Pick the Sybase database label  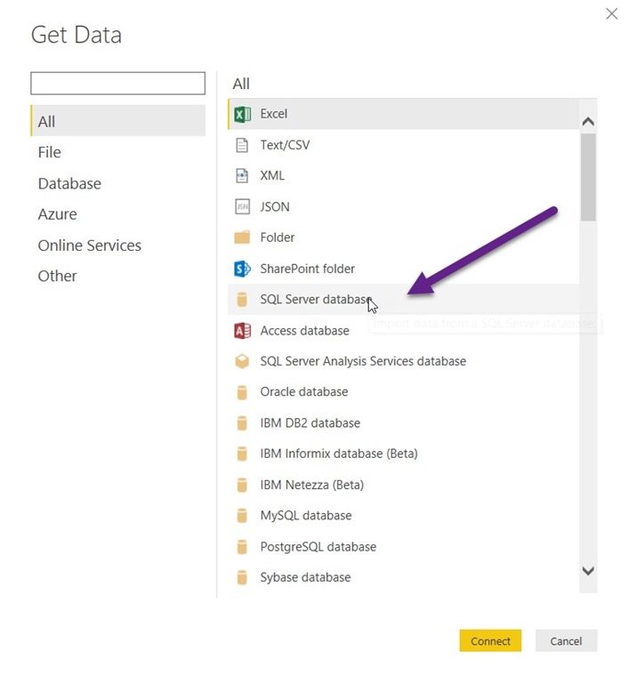click(305, 577)
